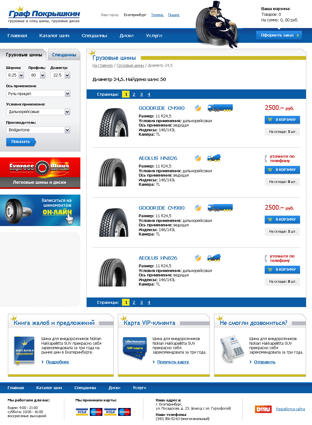Switch to the Спецшины sidebar tab
Viewport: 312px width, 425px height.
click(x=64, y=55)
